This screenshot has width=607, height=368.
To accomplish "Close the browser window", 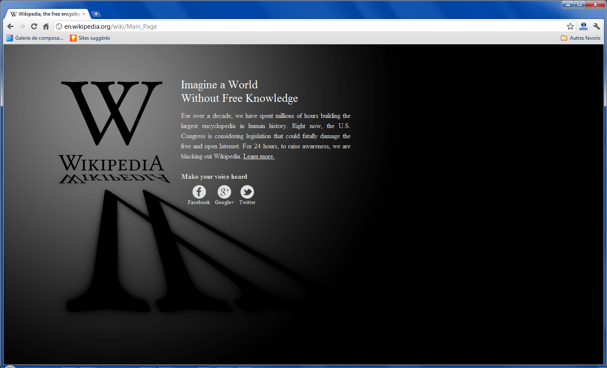I will point(595,5).
